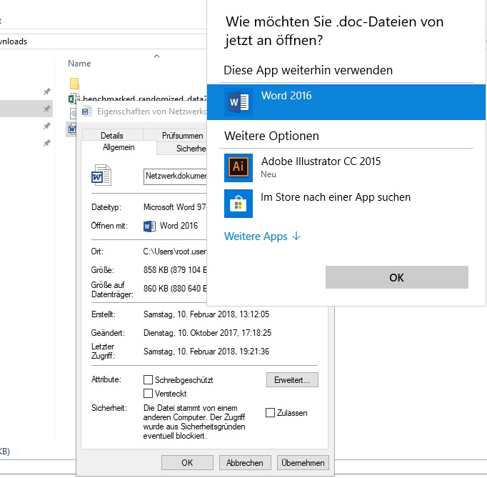Click the Netzwerkdokument file name field

[x=175, y=176]
